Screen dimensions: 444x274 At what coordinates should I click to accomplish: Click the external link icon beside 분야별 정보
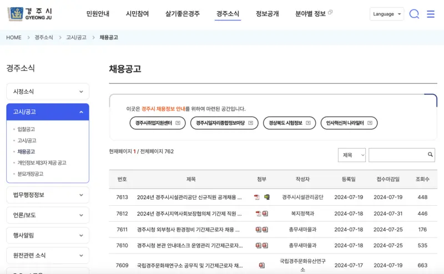[x=330, y=12]
